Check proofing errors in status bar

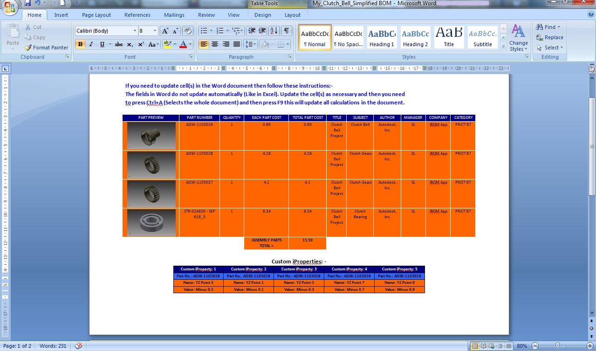click(79, 346)
